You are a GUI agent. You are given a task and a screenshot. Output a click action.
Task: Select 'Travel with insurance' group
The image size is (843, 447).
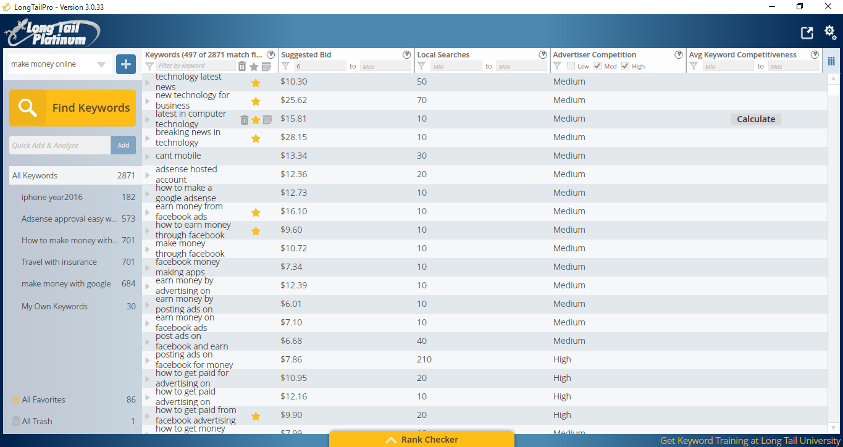click(75, 262)
